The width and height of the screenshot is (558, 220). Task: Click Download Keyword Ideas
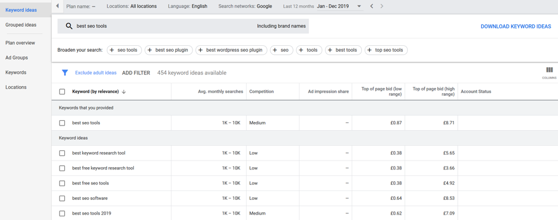pyautogui.click(x=516, y=26)
